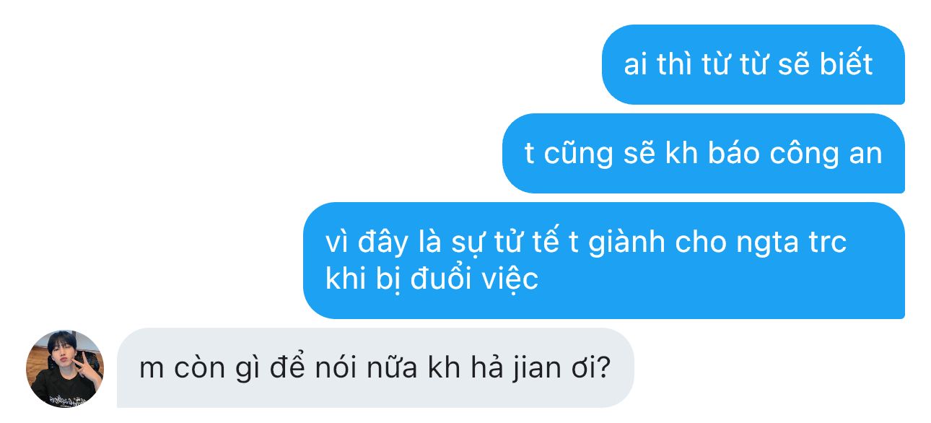This screenshot has height=423, width=931.
Task: Select the 'ai thì từ từ sẽ biết' bubble
Action: pos(753,64)
